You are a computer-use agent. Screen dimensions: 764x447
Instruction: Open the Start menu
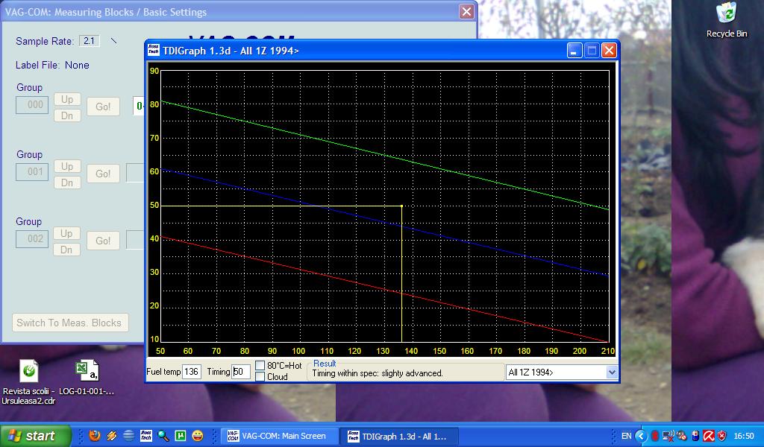tap(36, 436)
